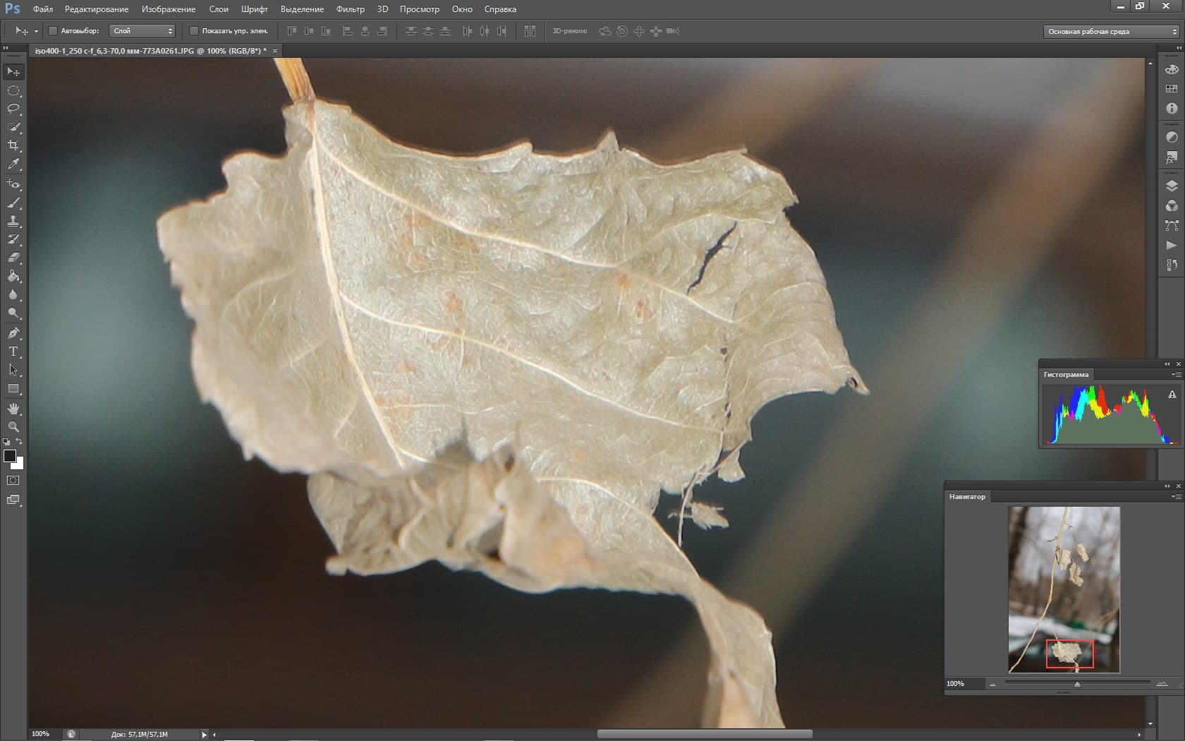Open the Слой auto-select dropdown

pyautogui.click(x=143, y=31)
